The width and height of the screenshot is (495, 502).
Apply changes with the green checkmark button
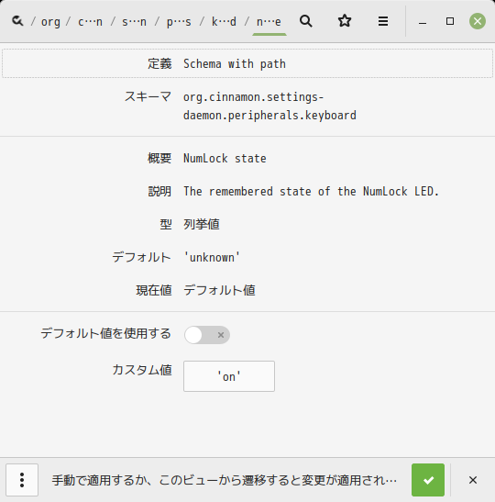tap(428, 480)
